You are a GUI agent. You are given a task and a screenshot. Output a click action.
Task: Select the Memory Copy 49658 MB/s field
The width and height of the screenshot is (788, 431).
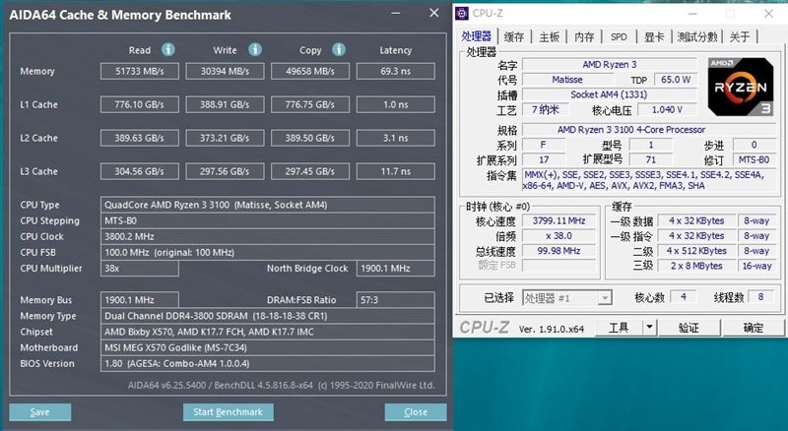tap(310, 71)
